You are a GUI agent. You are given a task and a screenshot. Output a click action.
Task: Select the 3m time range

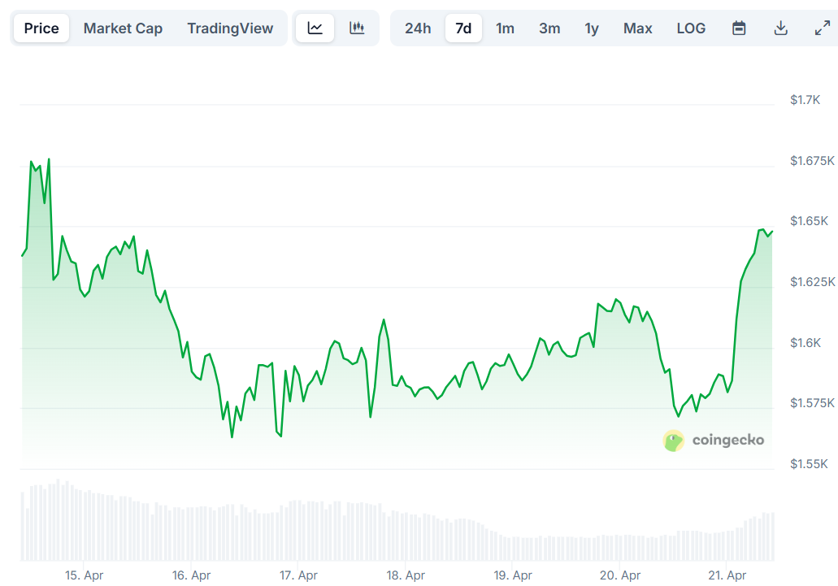pos(549,28)
